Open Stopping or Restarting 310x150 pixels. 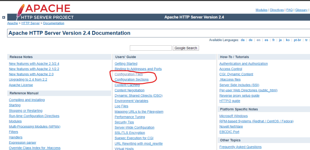click(26, 110)
